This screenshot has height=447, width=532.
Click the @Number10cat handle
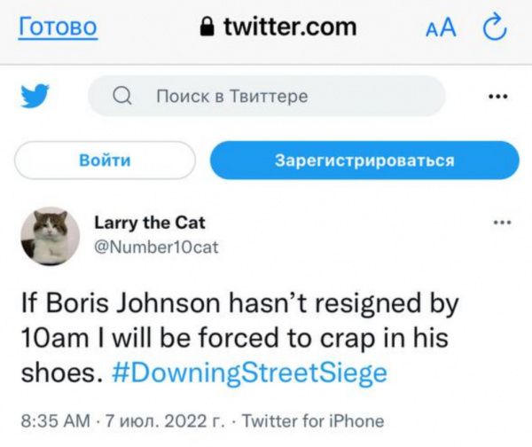click(x=156, y=247)
